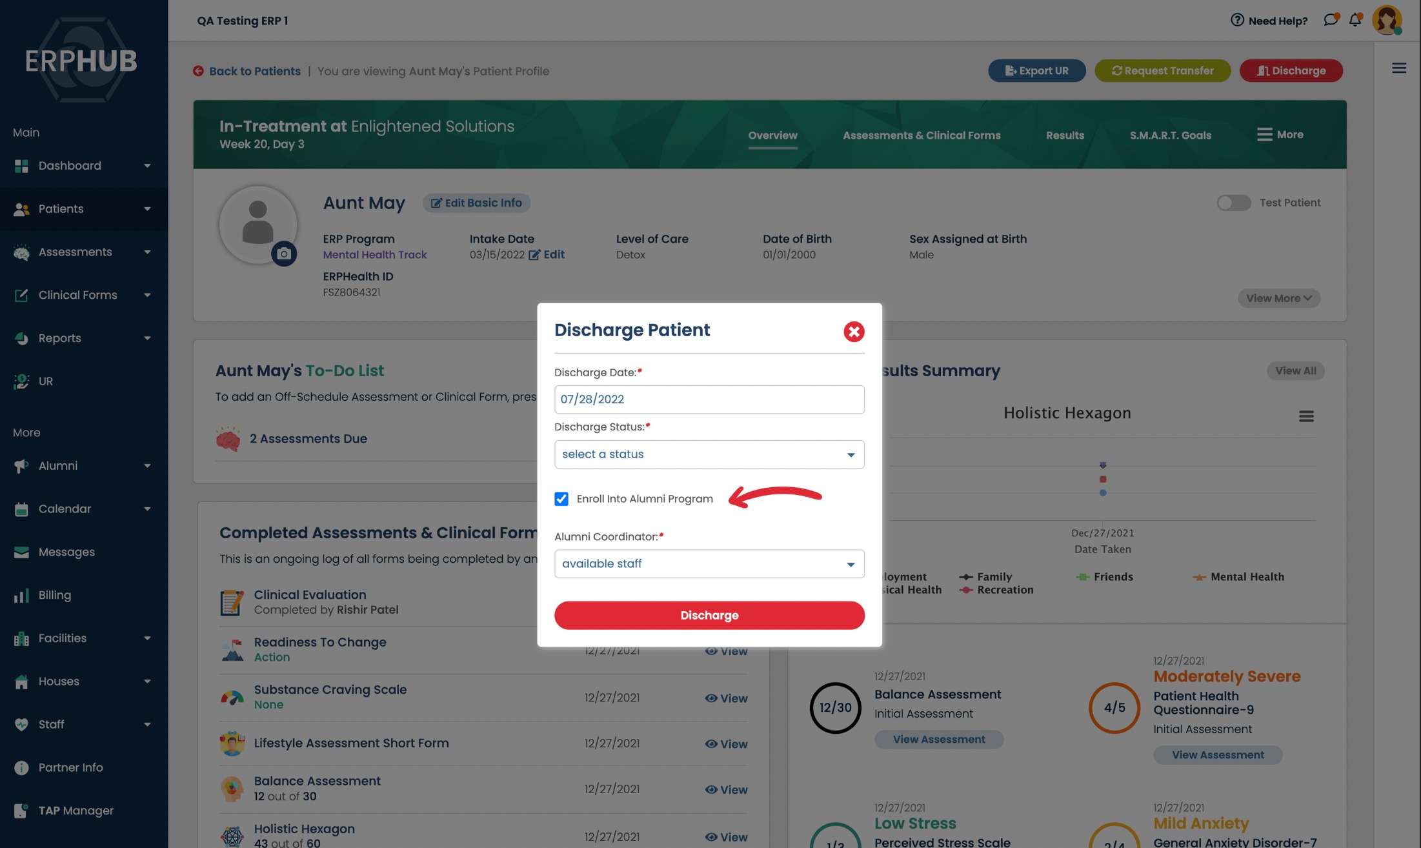The height and width of the screenshot is (848, 1421).
Task: Open the notifications bell
Action: [x=1355, y=20]
